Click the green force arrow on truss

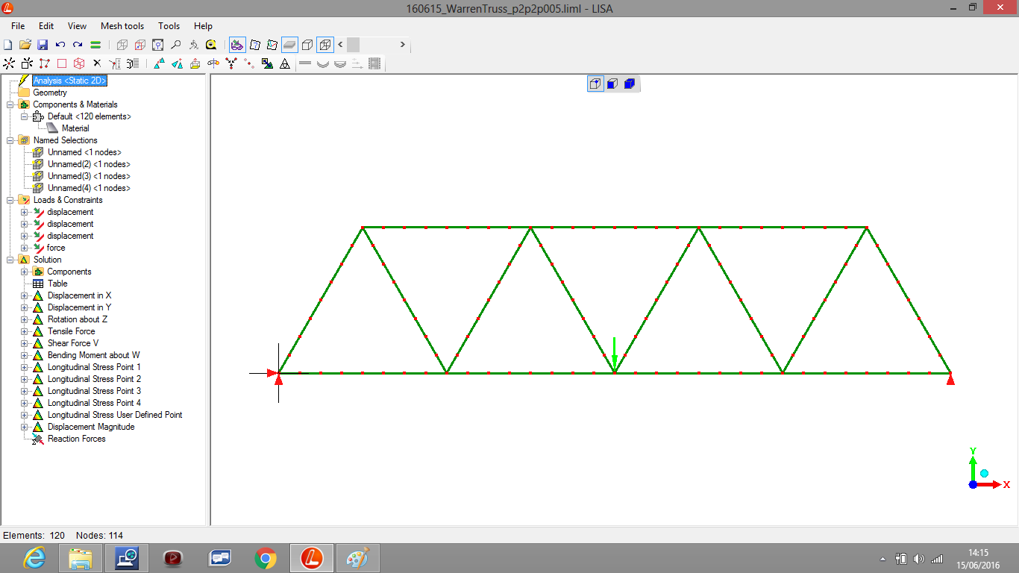[614, 352]
